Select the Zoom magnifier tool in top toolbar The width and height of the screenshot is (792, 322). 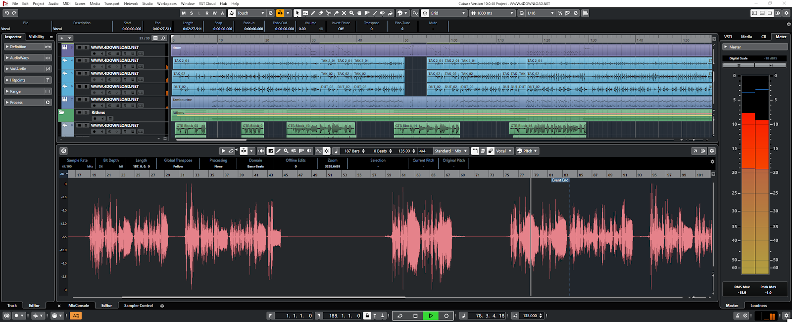click(x=351, y=13)
